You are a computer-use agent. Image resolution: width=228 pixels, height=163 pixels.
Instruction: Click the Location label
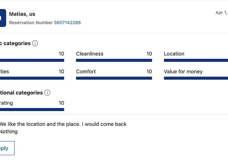[x=174, y=54]
